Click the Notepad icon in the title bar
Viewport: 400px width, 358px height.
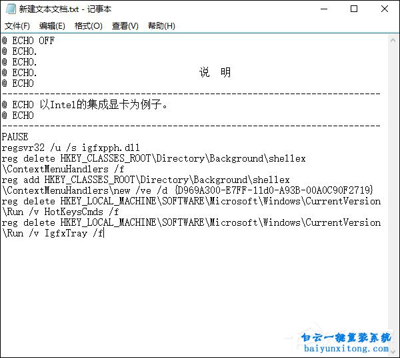tap(9, 9)
